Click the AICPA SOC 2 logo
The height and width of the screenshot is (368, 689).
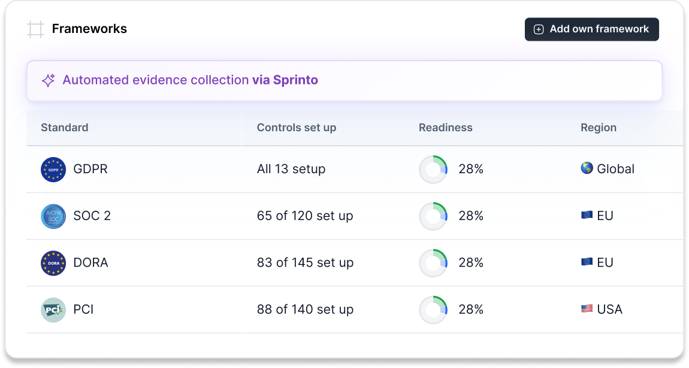(53, 216)
